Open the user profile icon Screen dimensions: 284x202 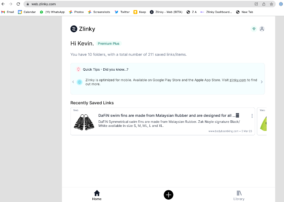(x=262, y=29)
